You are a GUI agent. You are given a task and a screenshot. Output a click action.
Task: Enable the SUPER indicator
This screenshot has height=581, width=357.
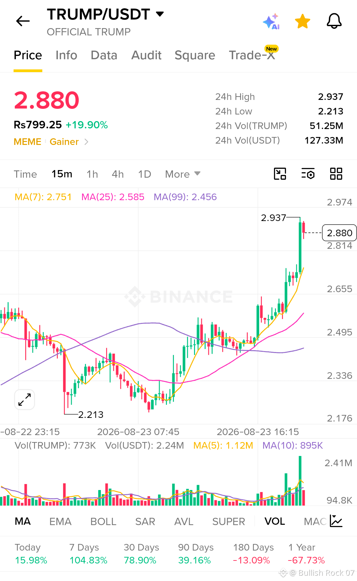228,521
